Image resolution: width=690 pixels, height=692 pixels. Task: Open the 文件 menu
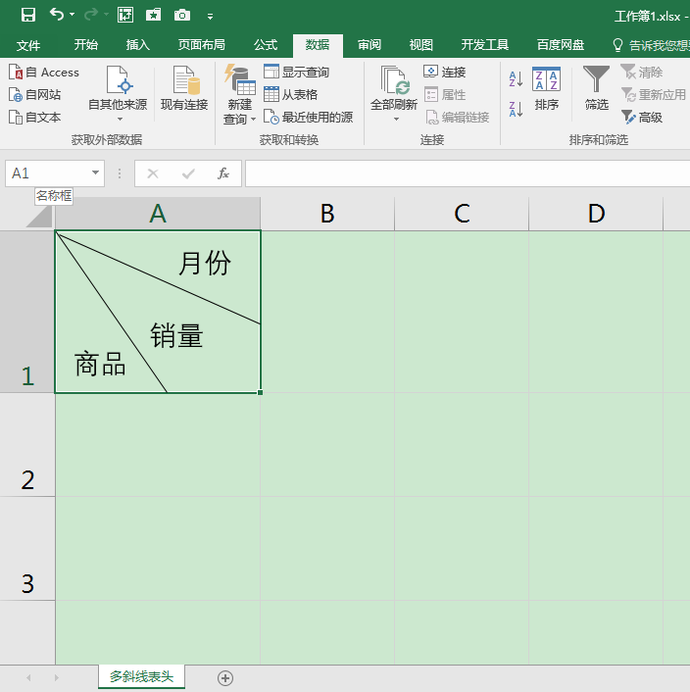click(28, 45)
